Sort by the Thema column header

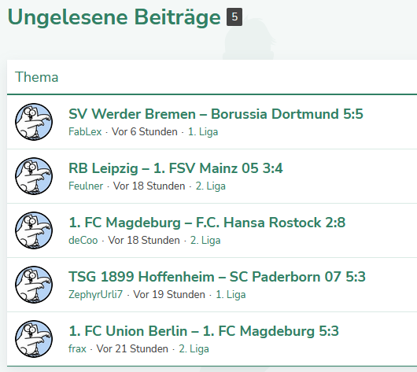pos(36,77)
